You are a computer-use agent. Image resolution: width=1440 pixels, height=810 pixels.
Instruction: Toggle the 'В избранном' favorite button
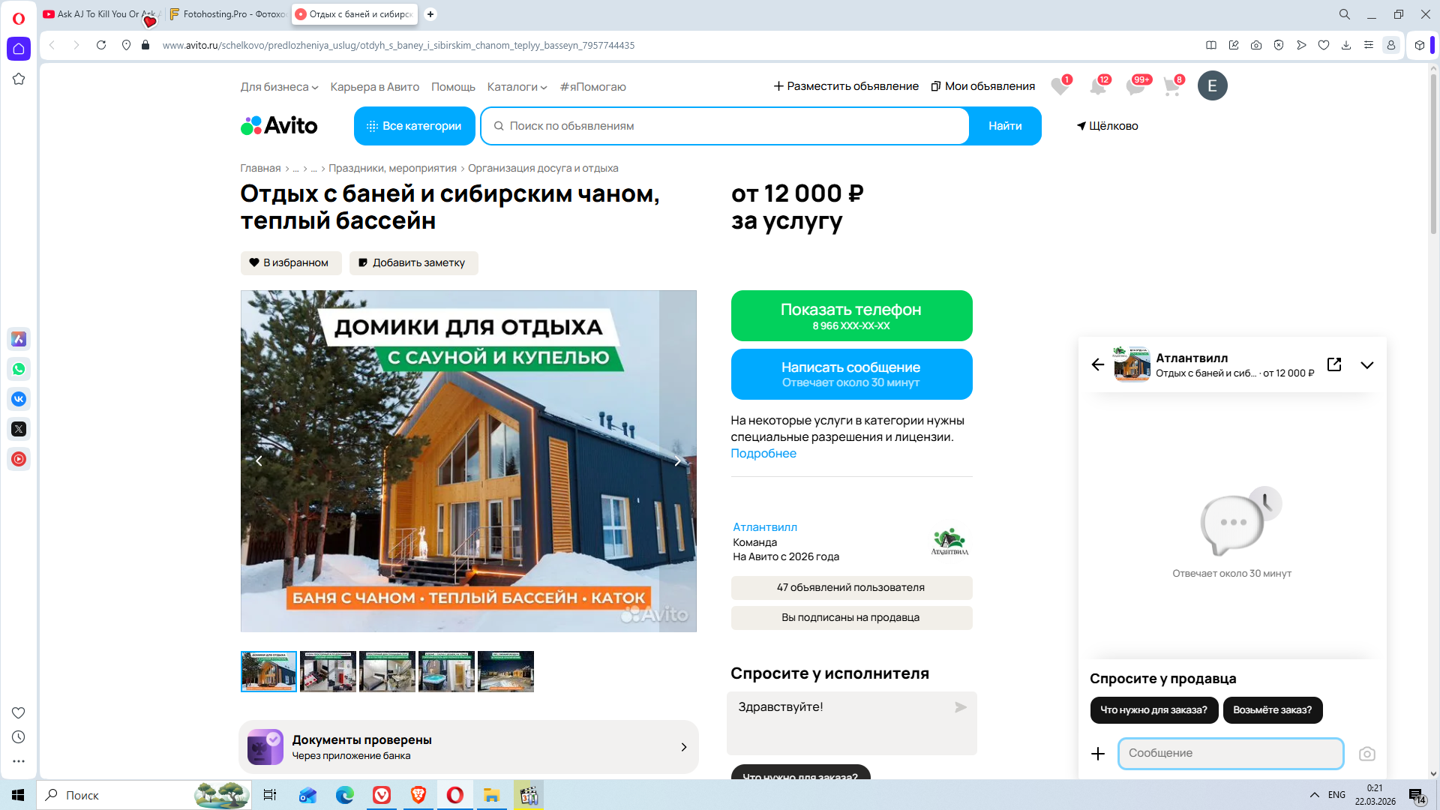291,262
